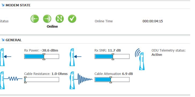Click the green checkmark online status icon
Viewport: 195px width, 97px height.
[x=72, y=19]
